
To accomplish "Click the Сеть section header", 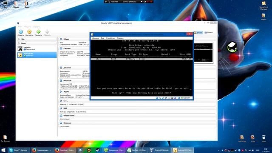I will click(x=65, y=101).
